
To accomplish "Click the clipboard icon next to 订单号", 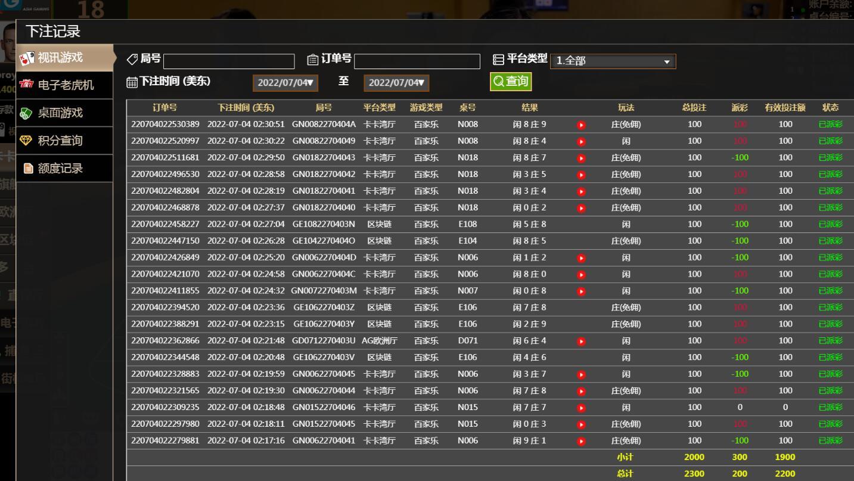I will pyautogui.click(x=313, y=59).
